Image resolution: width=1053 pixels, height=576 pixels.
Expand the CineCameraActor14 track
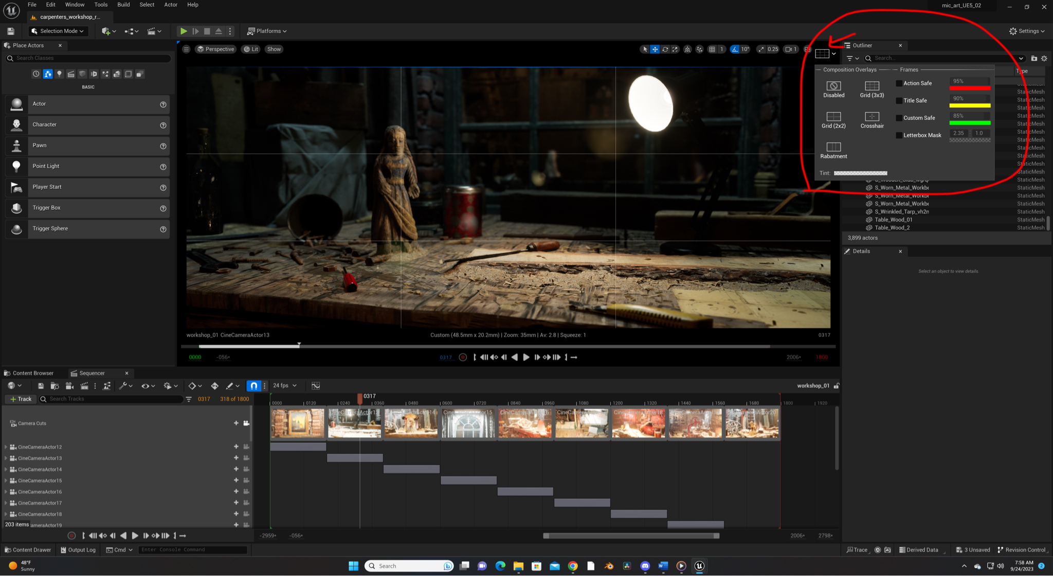point(6,470)
